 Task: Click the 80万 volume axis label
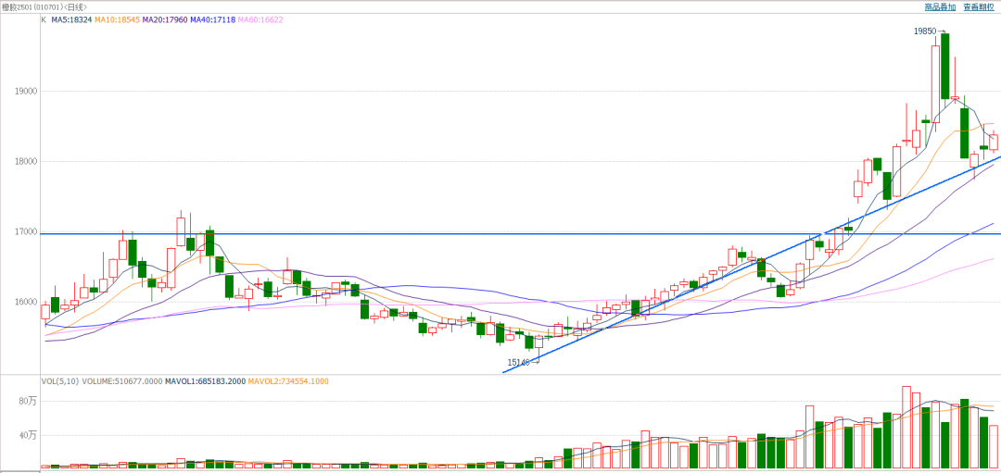pyautogui.click(x=28, y=402)
